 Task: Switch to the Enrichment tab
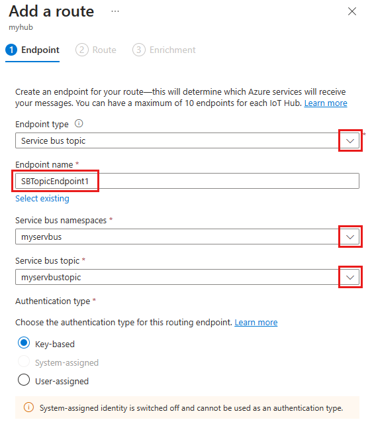pyautogui.click(x=164, y=50)
